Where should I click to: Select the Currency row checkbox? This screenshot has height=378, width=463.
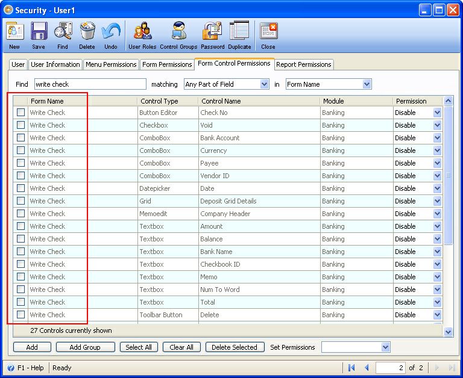[20, 150]
